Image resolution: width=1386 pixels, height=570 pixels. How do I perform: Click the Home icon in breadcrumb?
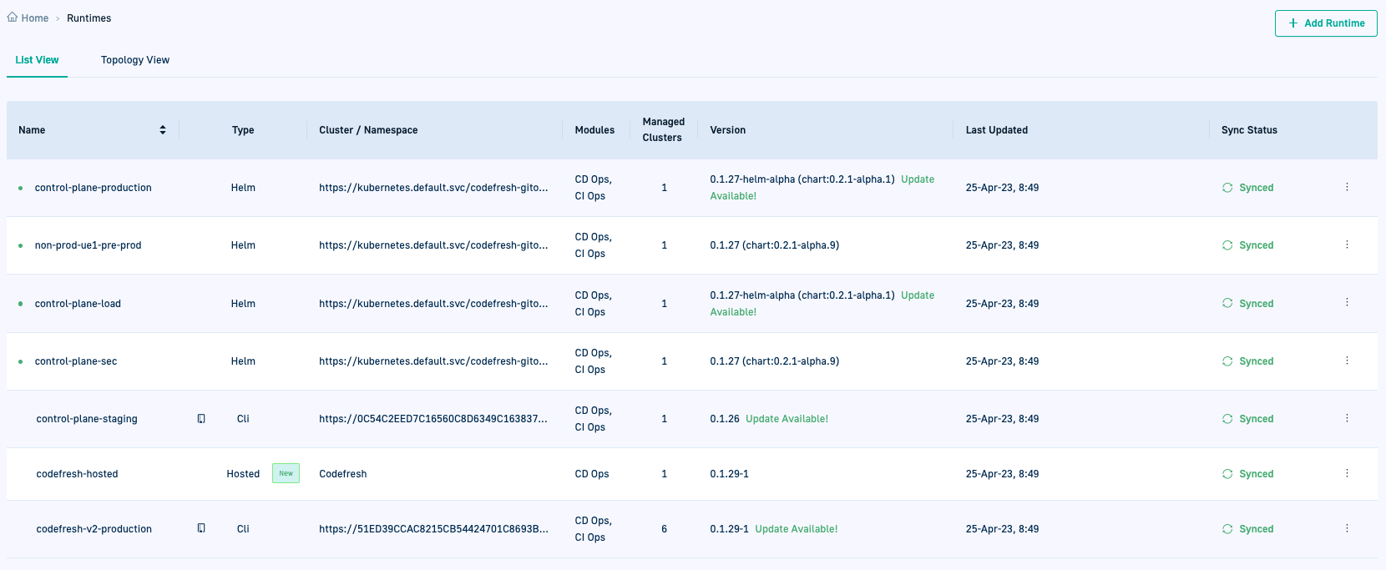coord(13,18)
